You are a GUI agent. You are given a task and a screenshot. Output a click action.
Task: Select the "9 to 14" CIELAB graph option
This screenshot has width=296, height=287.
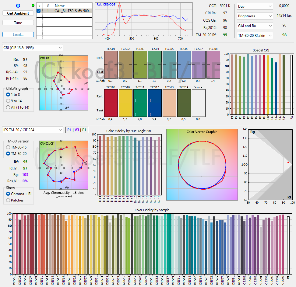tap(9, 101)
